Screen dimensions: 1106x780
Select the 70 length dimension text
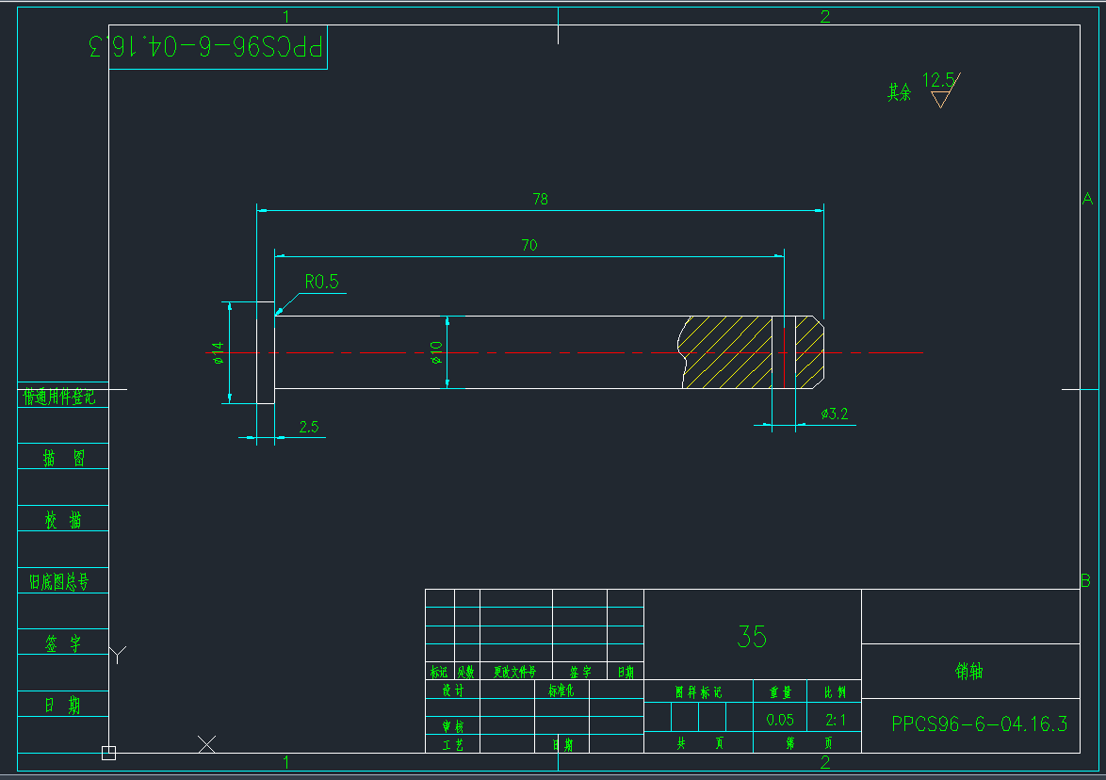[x=529, y=245]
